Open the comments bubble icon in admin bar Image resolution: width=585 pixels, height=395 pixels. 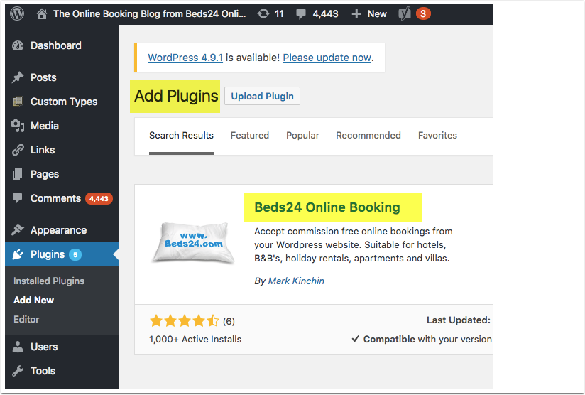click(301, 14)
